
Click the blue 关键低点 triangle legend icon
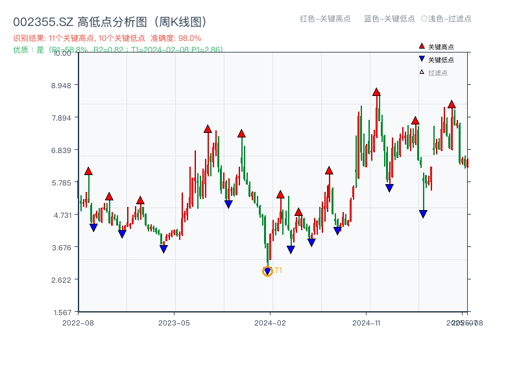(x=422, y=58)
